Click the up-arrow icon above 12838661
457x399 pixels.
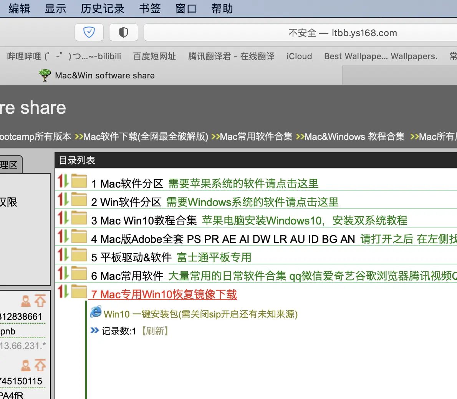coord(40,301)
